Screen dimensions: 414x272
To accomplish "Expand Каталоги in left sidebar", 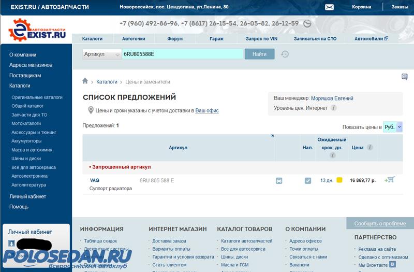I will tap(20, 85).
